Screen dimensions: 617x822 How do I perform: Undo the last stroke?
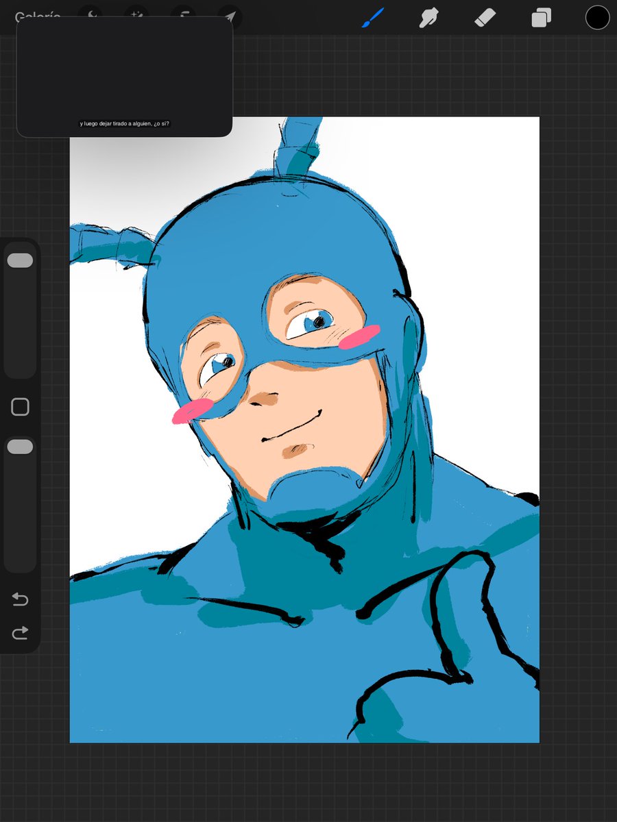point(20,599)
